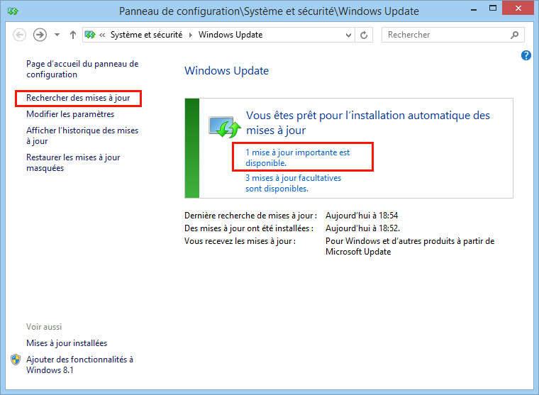Minimize the Windows Update window
This screenshot has height=395, width=539.
tap(474, 9)
